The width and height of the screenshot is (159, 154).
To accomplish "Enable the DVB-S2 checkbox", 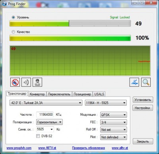I will (38, 136).
